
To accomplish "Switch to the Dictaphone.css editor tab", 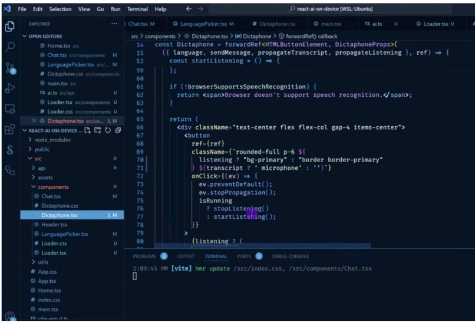I will [x=277, y=24].
